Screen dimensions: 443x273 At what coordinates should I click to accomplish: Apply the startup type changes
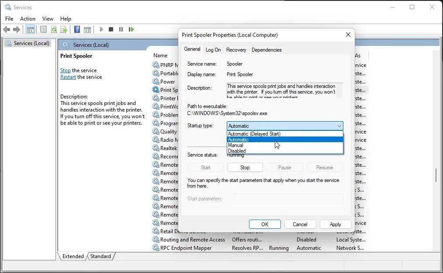tap(335, 224)
